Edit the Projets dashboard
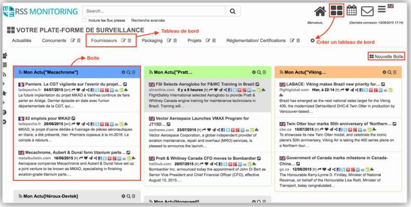The width and height of the screenshot is (411, 207). click(x=208, y=40)
